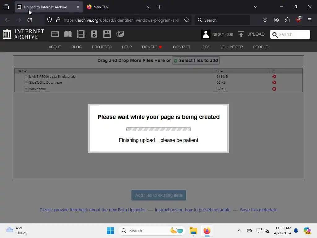Image resolution: width=317 pixels, height=238 pixels.
Task: Open the Video film strip icon
Action: click(x=81, y=34)
